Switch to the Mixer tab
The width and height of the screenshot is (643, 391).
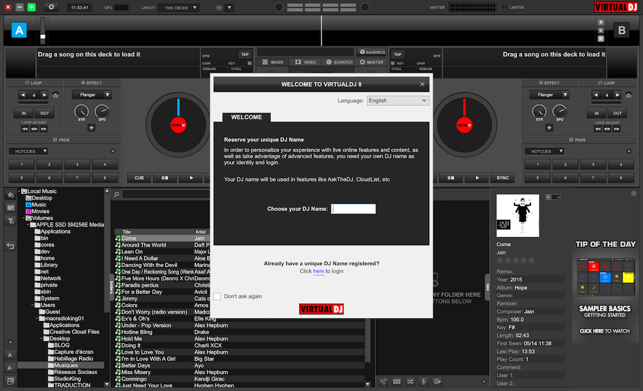pyautogui.click(x=273, y=62)
